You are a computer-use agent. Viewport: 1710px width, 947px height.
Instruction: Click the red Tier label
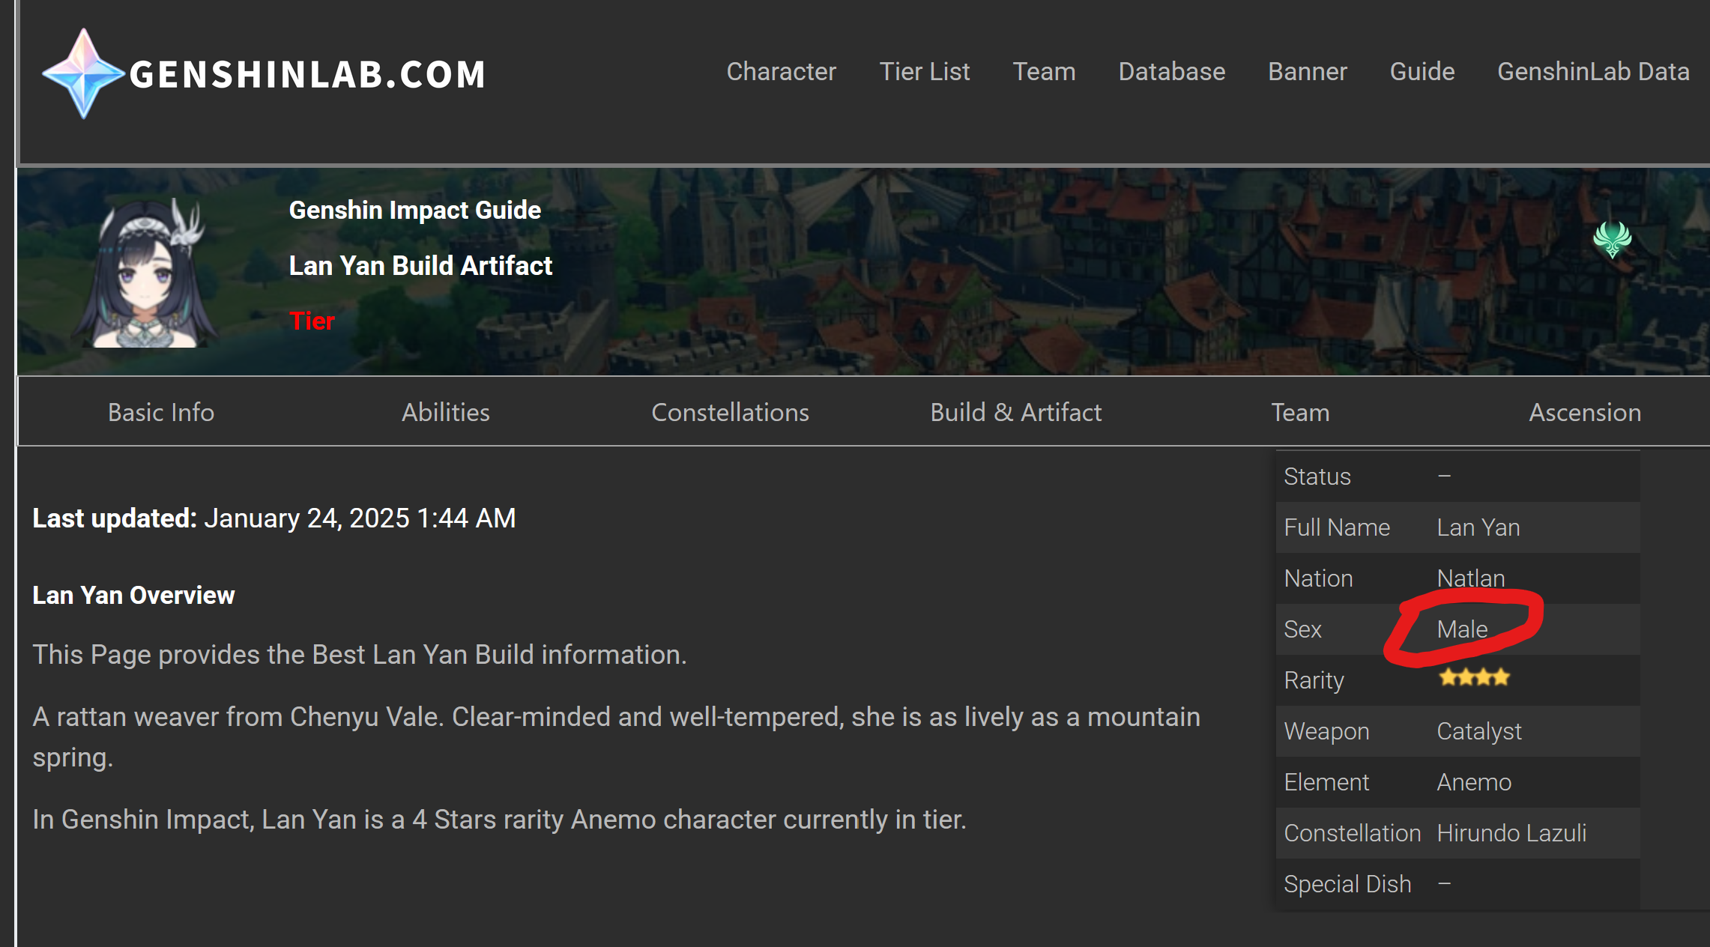click(x=312, y=321)
